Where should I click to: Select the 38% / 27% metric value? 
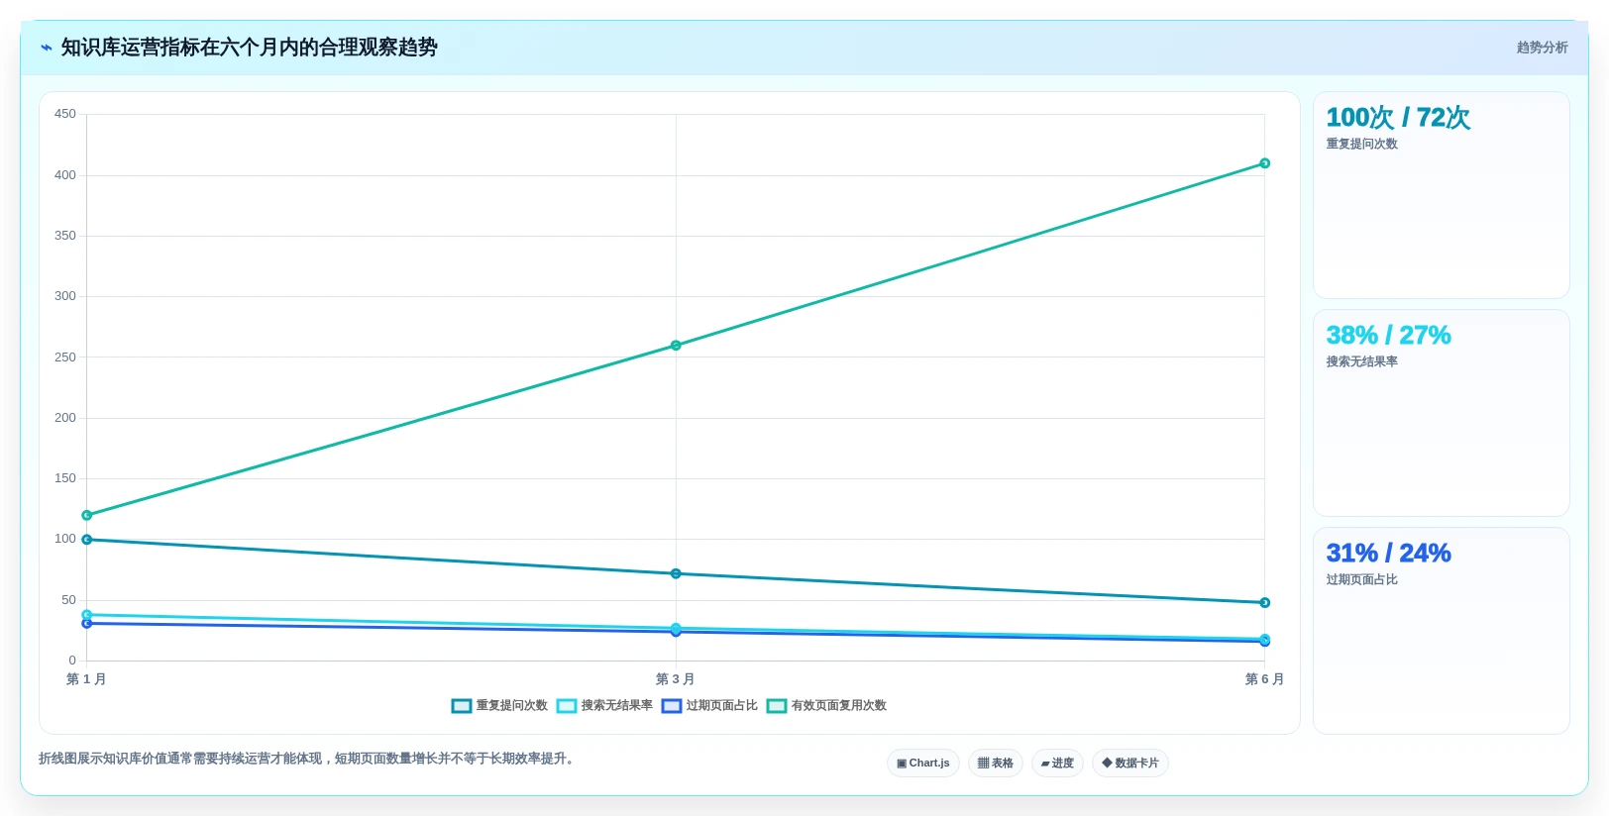(x=1388, y=336)
